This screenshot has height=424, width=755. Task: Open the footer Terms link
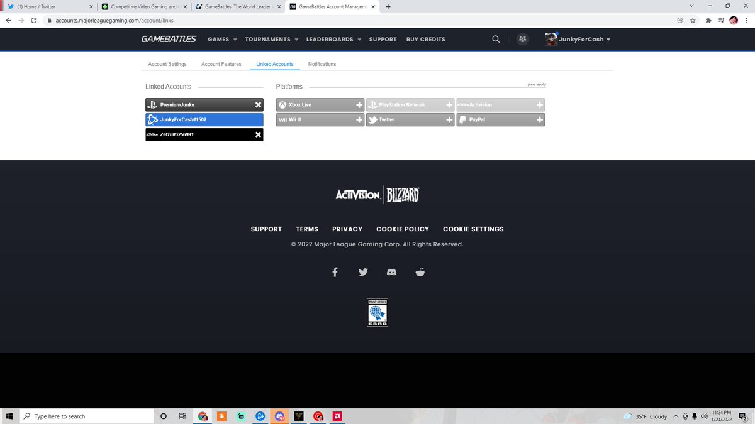[307, 229]
